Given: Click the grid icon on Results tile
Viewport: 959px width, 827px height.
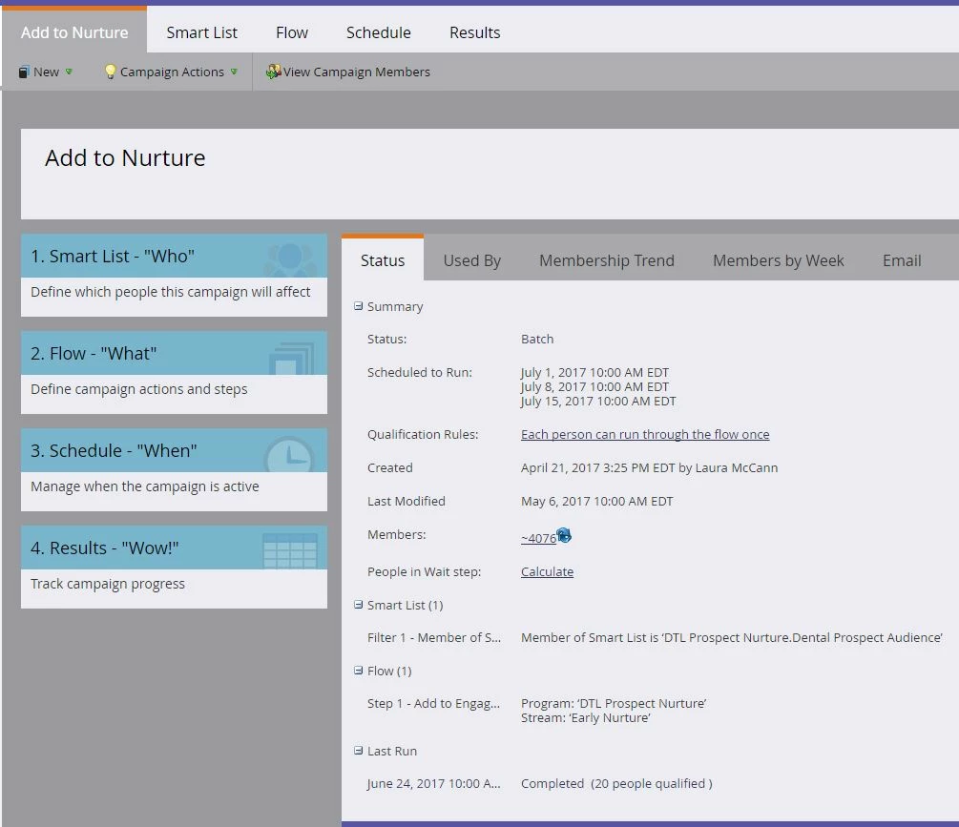Looking at the screenshot, I should coord(290,550).
